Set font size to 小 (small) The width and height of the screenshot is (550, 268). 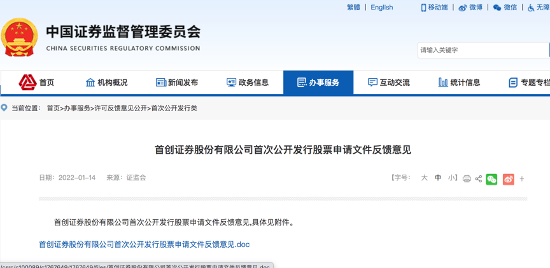451,178
